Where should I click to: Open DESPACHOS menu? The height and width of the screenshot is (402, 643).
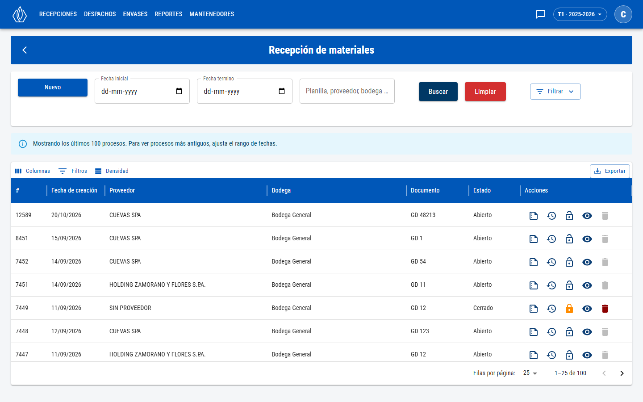point(100,14)
